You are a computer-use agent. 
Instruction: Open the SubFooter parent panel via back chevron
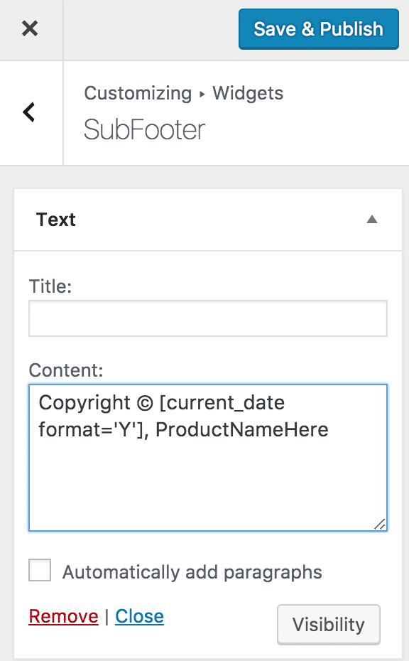point(30,112)
